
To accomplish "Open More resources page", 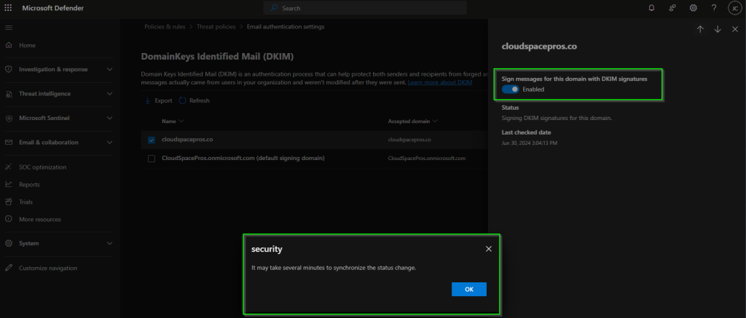I will [x=40, y=219].
